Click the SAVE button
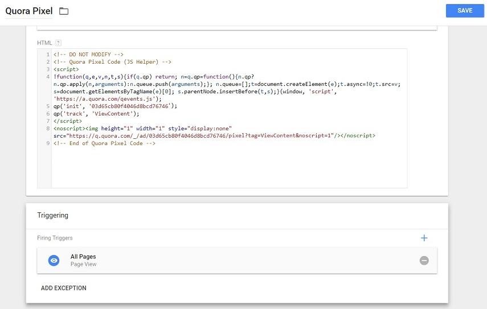 pos(464,11)
